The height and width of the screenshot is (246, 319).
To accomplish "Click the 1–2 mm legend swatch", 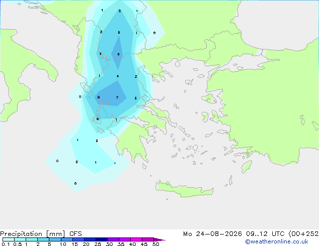I will coord(32,239).
